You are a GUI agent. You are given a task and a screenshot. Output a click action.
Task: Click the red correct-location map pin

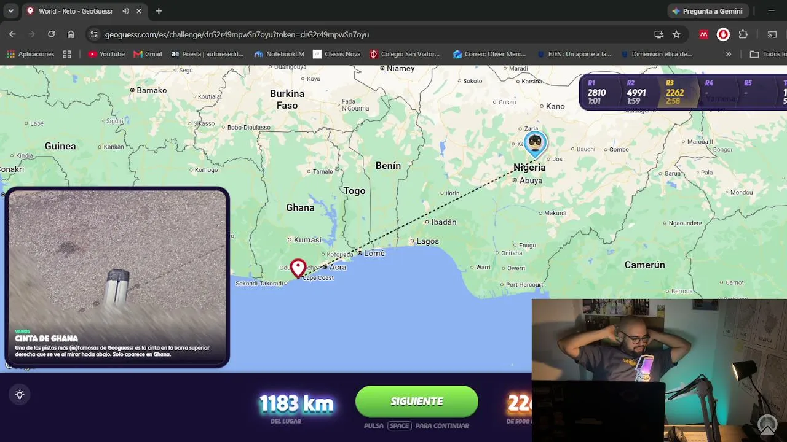pos(298,269)
